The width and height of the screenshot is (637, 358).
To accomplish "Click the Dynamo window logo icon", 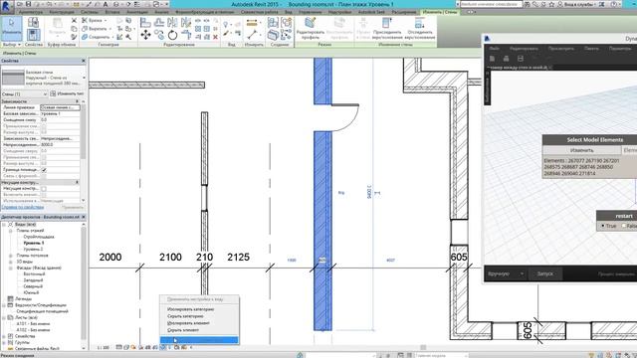I will coord(487,39).
